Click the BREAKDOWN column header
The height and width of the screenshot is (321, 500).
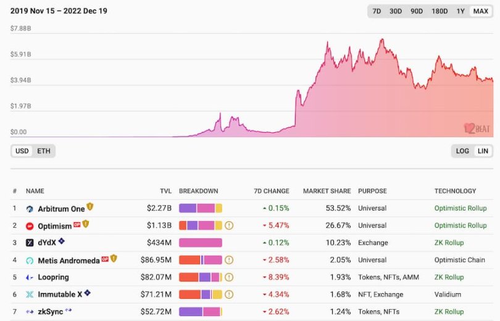pos(198,191)
